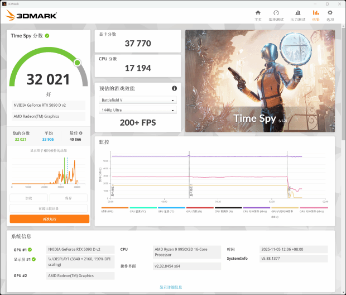Open the 1440p Ultra resolution dropdown
The width and height of the screenshot is (346, 295).
(138, 111)
